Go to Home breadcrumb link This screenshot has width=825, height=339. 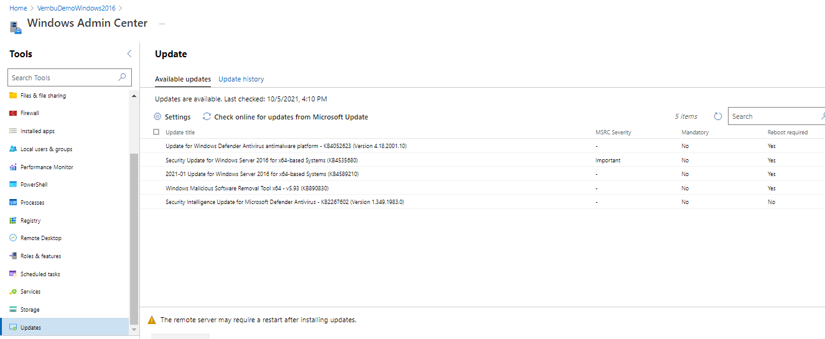pos(18,8)
